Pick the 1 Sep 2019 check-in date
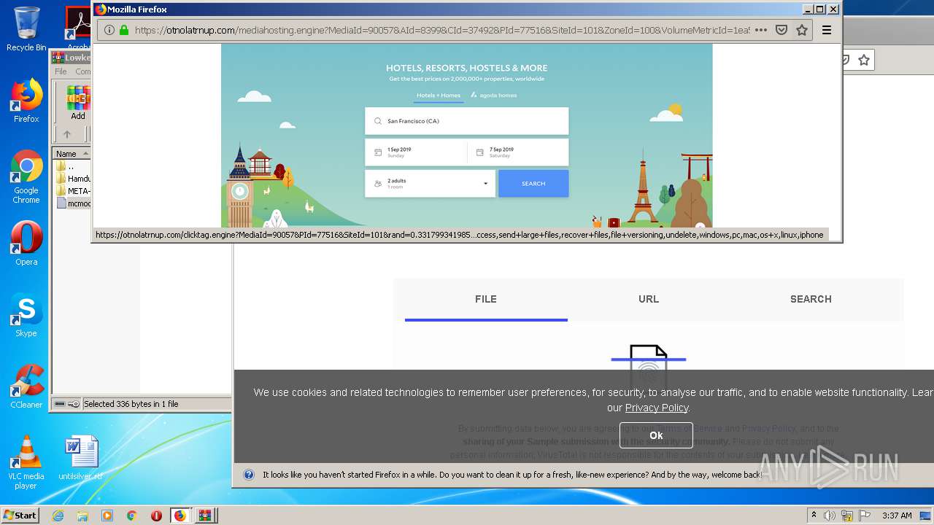Image resolution: width=934 pixels, height=525 pixels. [x=416, y=152]
